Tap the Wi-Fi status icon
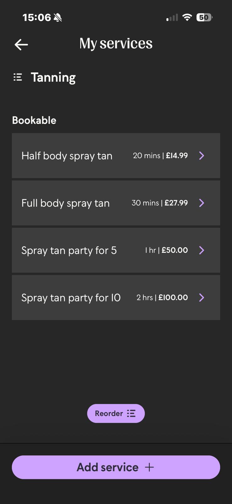232x504 pixels. 187,17
